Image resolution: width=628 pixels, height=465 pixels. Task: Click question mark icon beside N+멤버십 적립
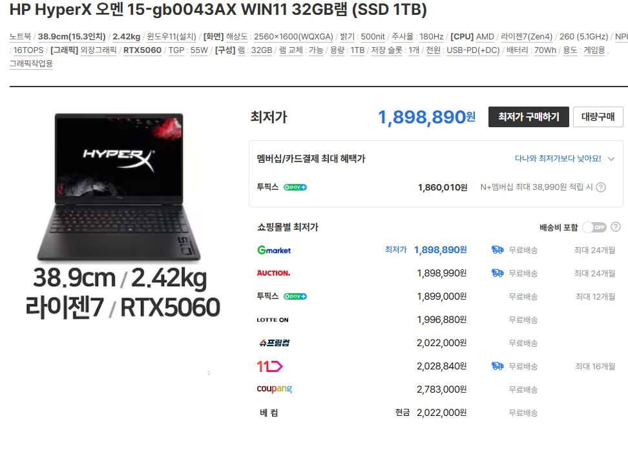click(601, 187)
